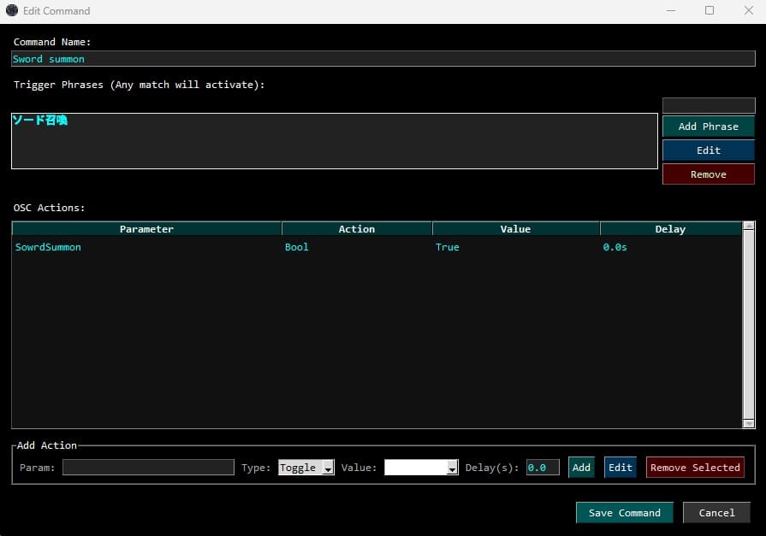Select the ソード召喚 trigger phrase
Screen dimensions: 766x536
(40, 121)
